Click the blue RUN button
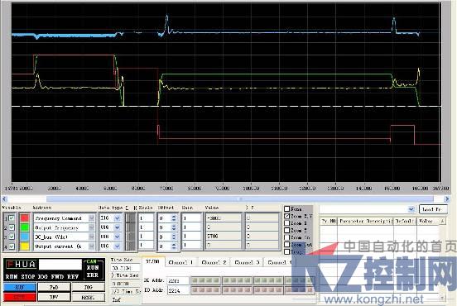The width and height of the screenshot is (457, 306). pos(20,287)
